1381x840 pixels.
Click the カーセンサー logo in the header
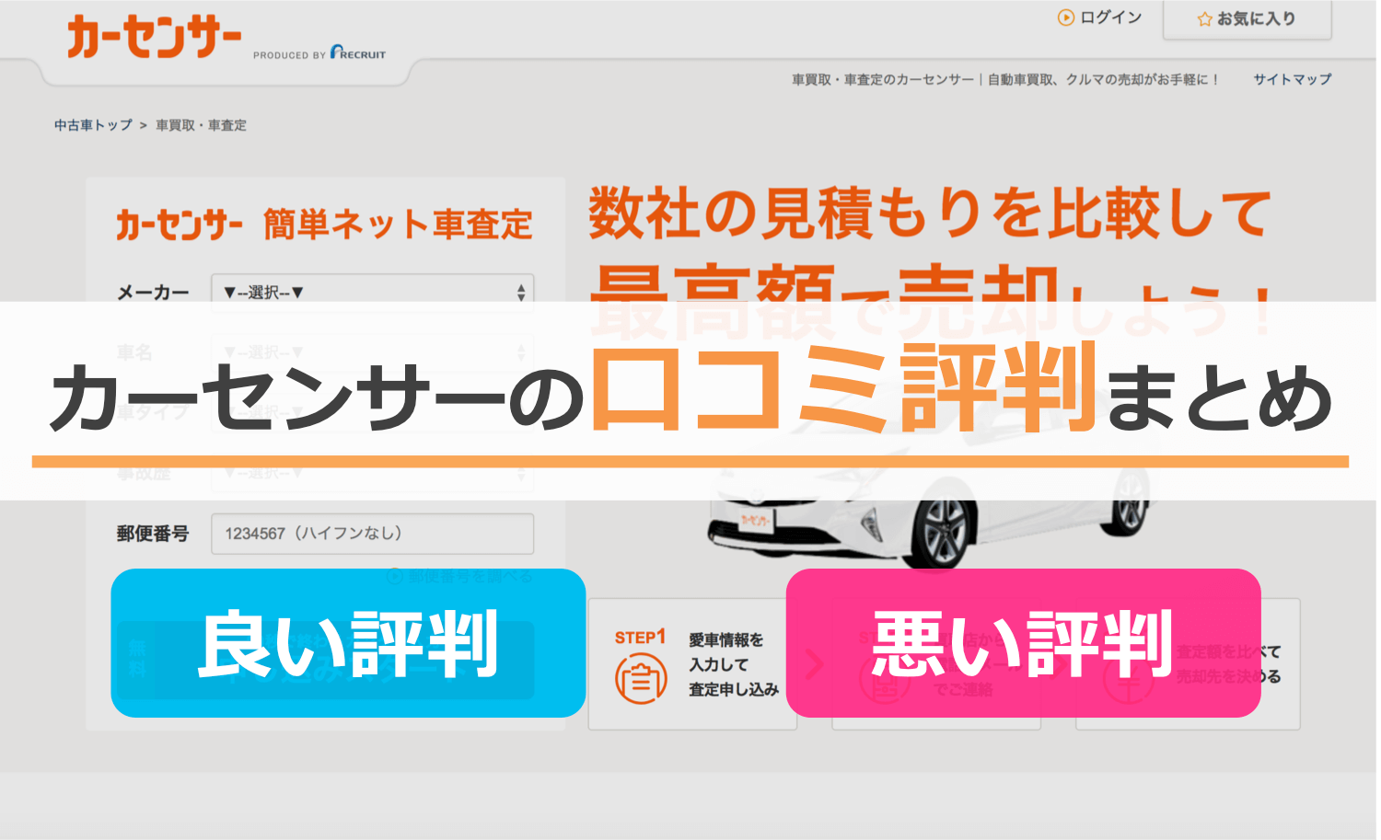point(154,38)
